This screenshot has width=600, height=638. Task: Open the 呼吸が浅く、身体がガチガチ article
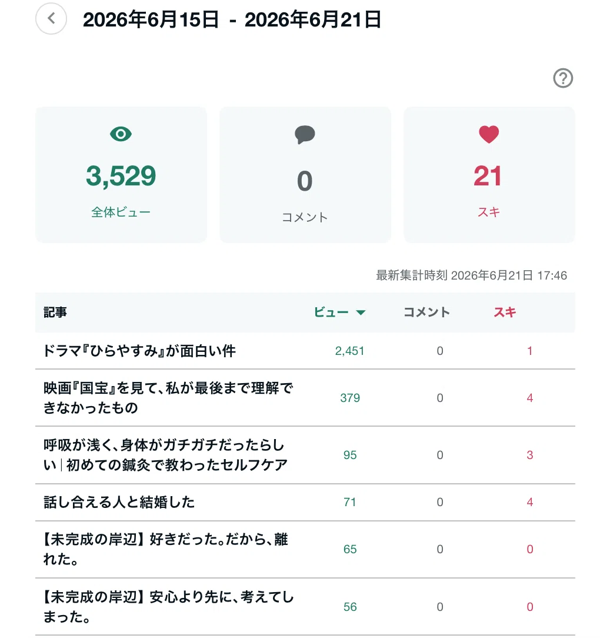click(165, 455)
